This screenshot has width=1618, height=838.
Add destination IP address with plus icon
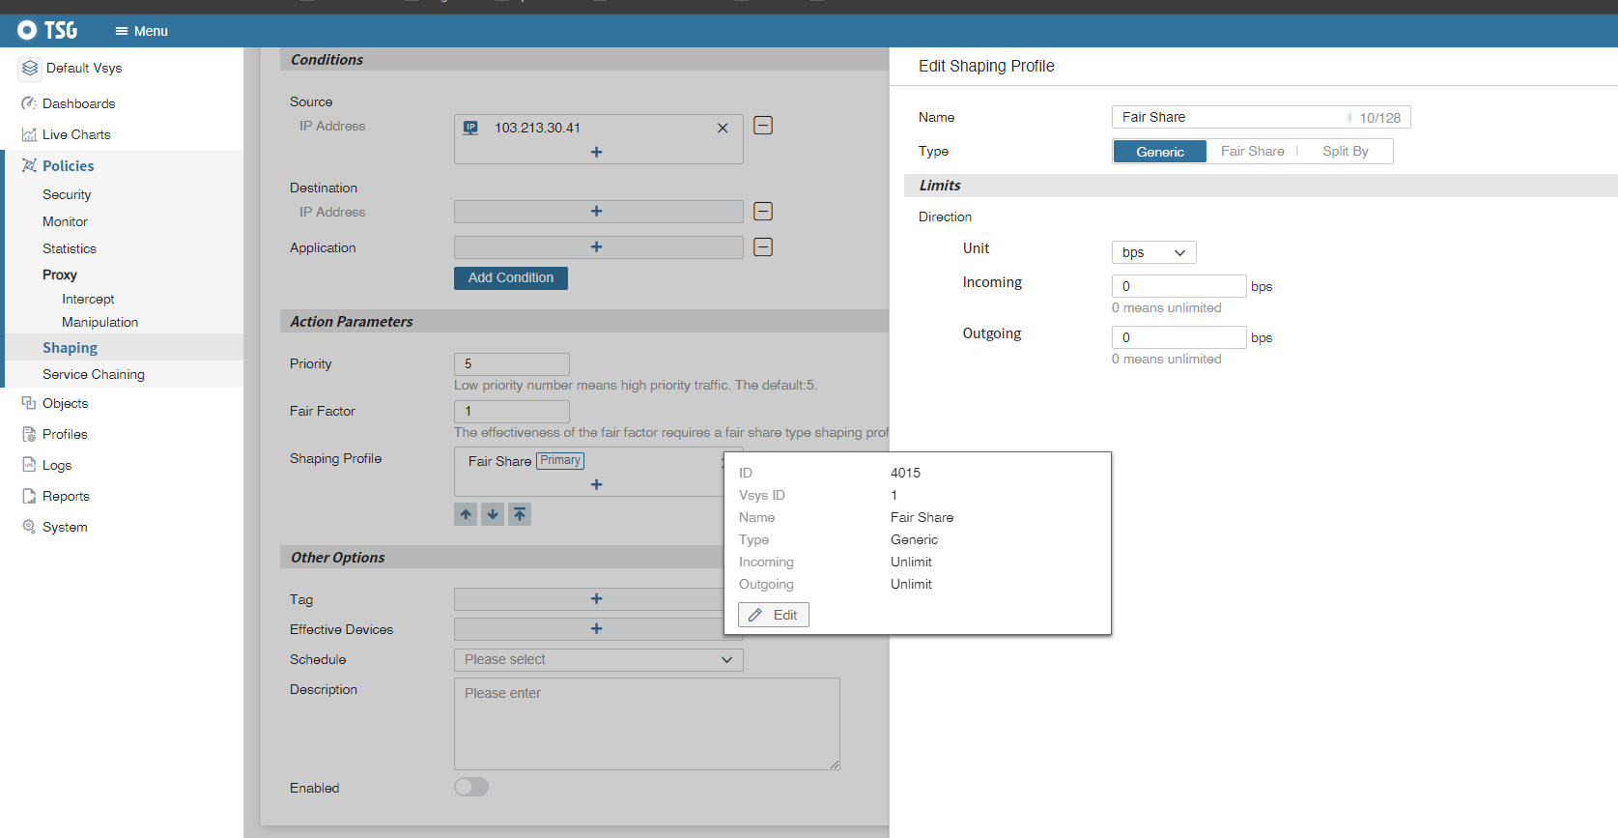point(596,212)
